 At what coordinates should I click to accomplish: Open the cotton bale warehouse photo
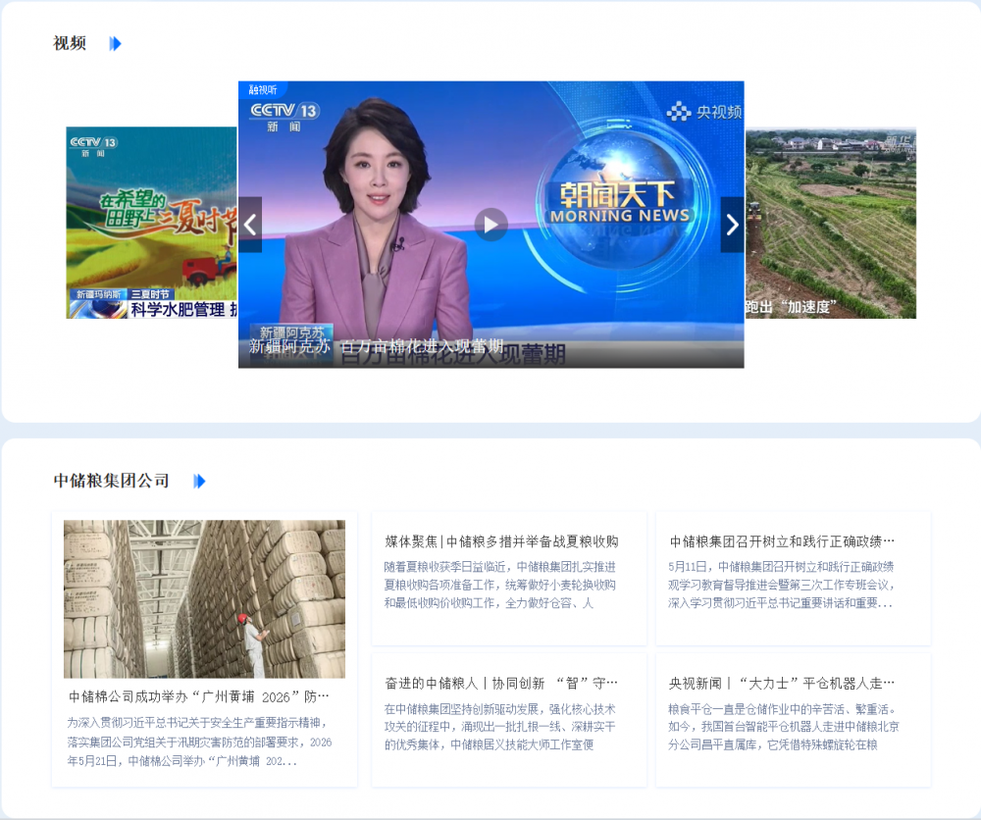(205, 598)
